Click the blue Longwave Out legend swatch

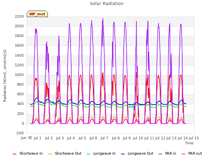pos(123,154)
